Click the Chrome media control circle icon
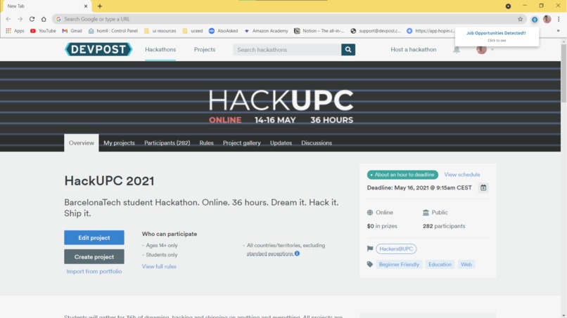 coord(508,6)
